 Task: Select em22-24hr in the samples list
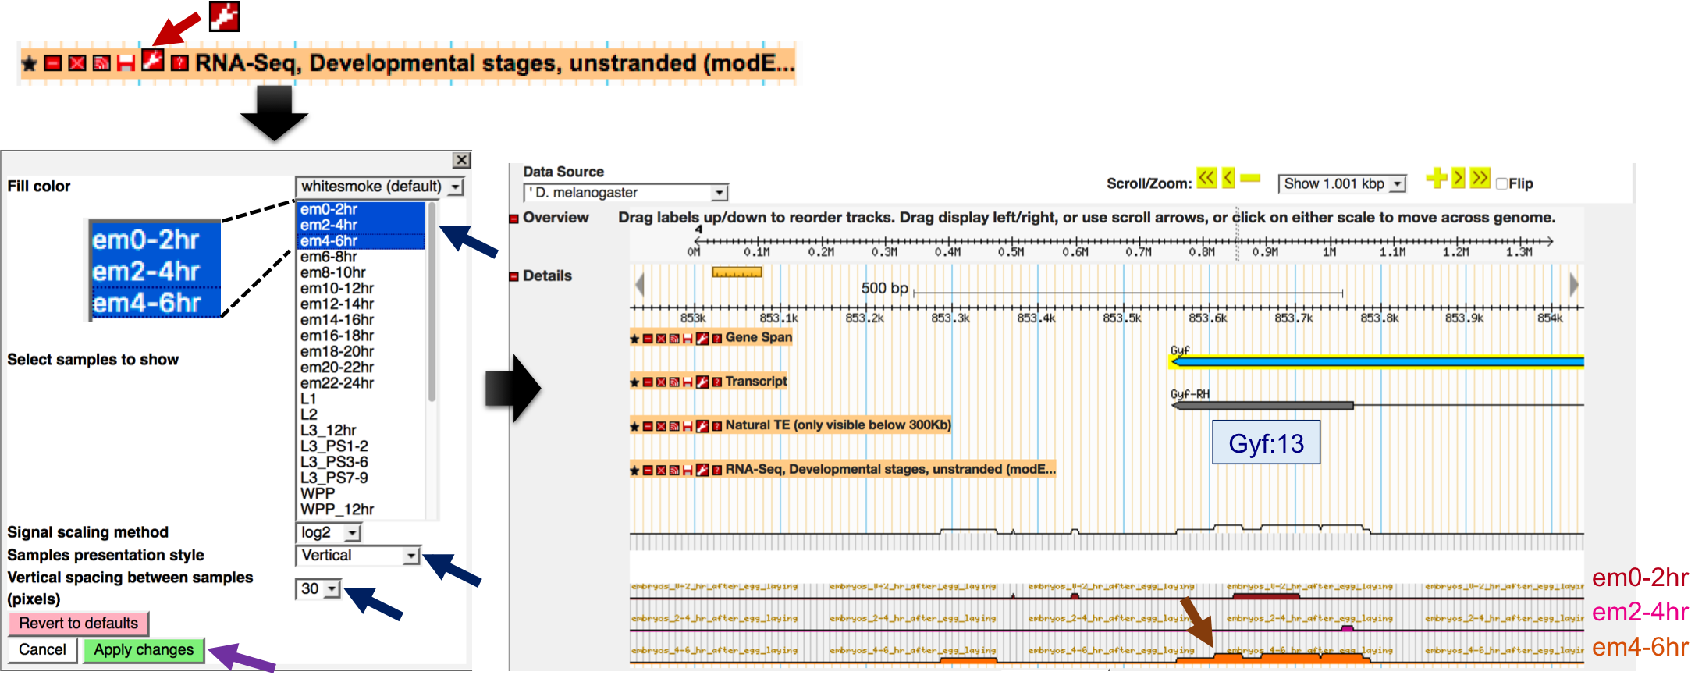(x=361, y=383)
